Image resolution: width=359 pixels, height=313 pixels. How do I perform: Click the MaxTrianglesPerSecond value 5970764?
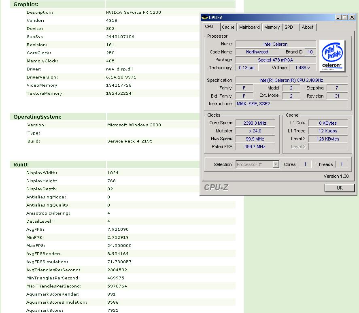pos(117,286)
